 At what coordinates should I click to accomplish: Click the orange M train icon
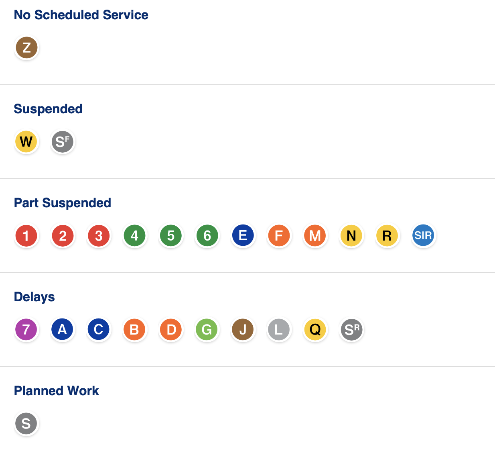315,235
